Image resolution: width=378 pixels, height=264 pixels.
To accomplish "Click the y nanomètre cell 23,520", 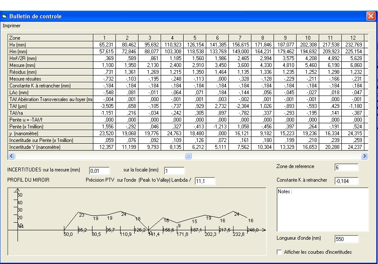I will click(104, 133).
